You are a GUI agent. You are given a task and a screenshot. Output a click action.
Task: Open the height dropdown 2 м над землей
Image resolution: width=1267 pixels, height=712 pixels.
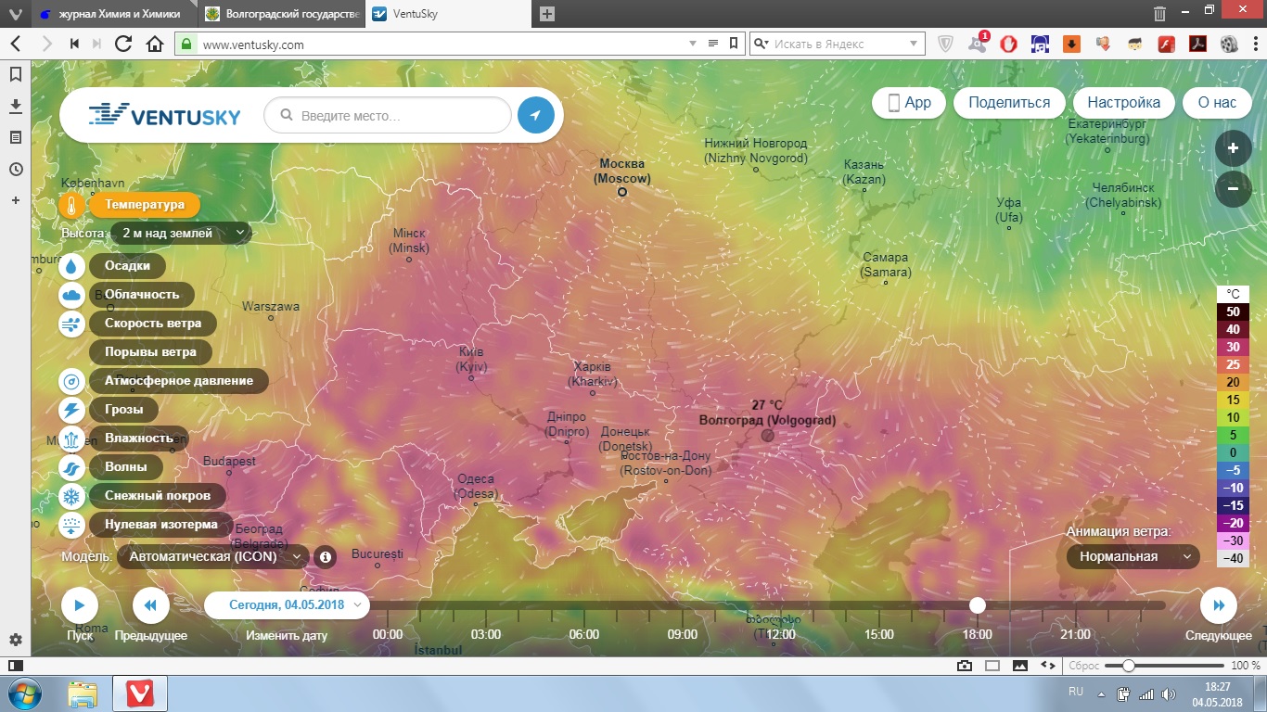pos(181,234)
